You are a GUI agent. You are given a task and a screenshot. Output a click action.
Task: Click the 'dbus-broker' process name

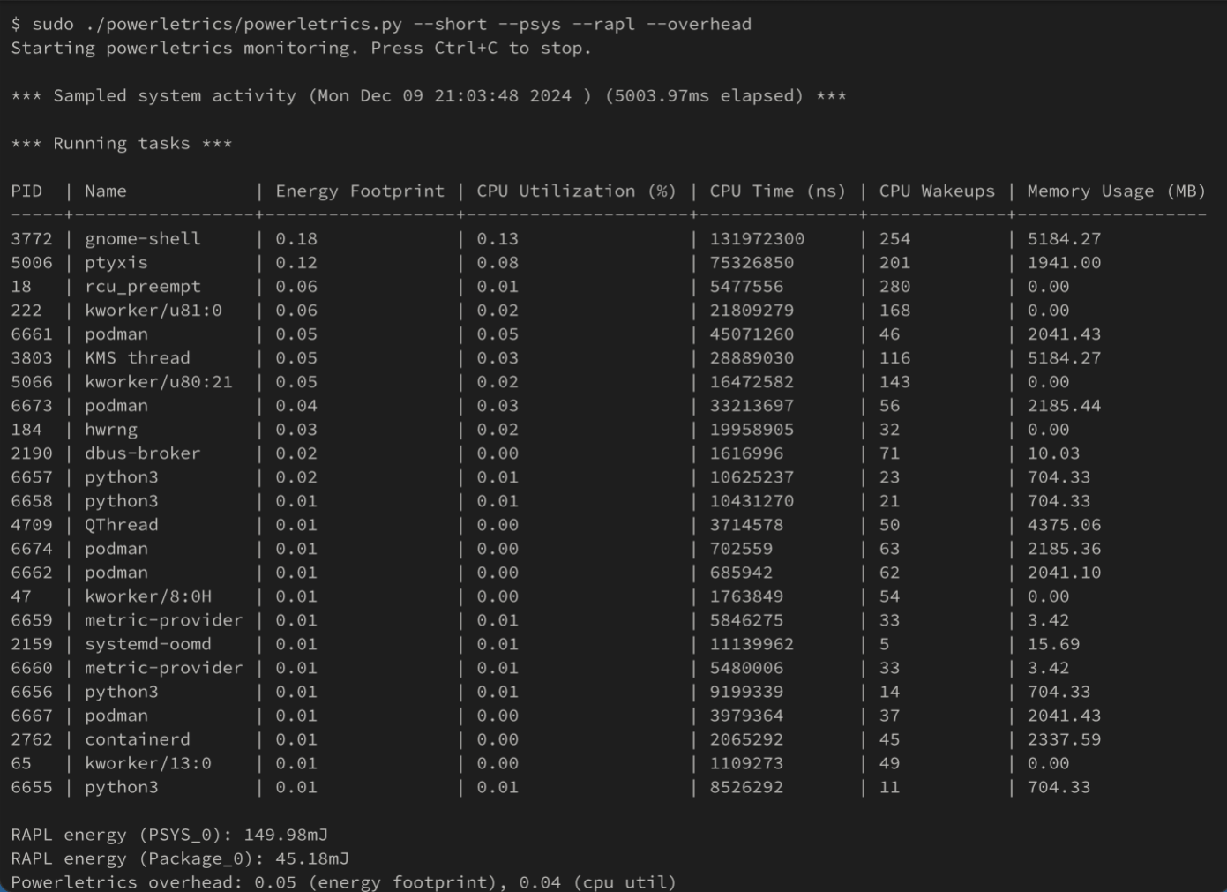pyautogui.click(x=143, y=453)
